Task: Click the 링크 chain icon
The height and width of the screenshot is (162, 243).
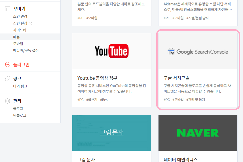Action: coord(8,79)
